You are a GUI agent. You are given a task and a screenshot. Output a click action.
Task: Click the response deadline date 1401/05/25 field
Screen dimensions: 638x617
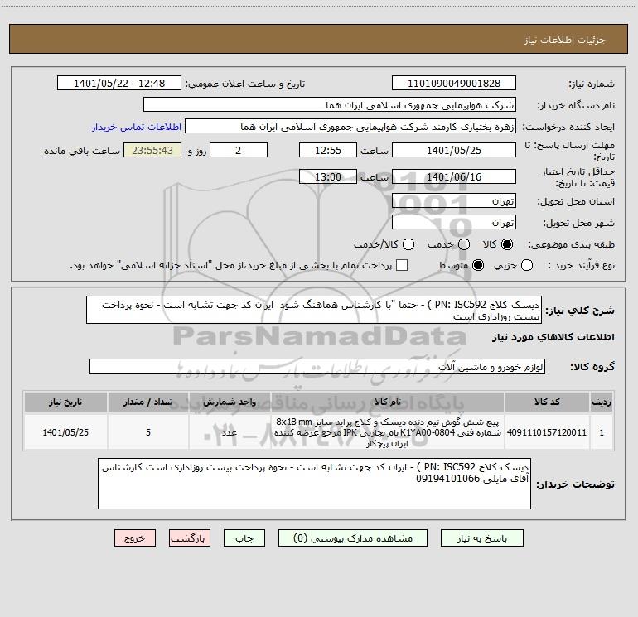coord(454,150)
